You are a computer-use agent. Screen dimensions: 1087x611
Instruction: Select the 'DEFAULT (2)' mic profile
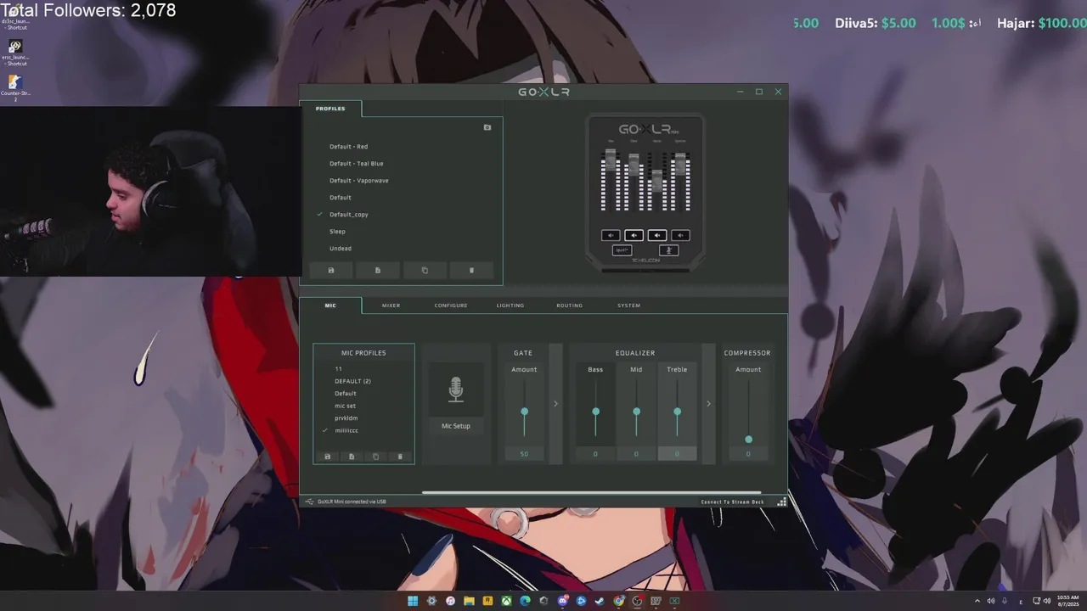[352, 381]
